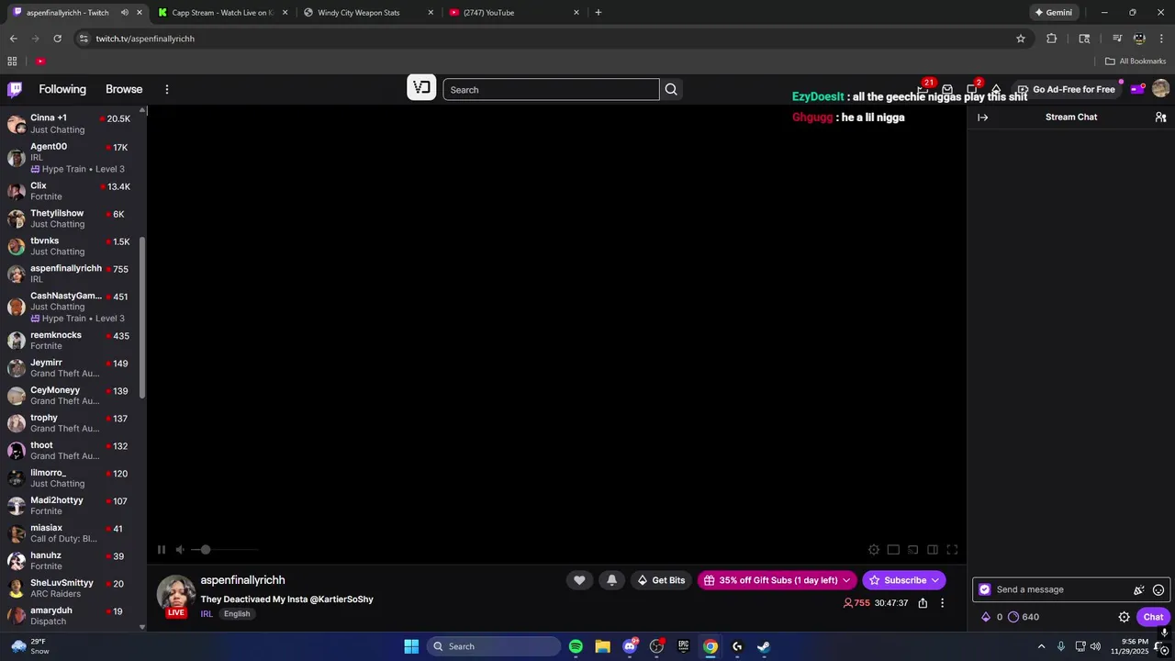Click the Subscribe button
Screen dimensions: 1175x661
[x=904, y=580]
